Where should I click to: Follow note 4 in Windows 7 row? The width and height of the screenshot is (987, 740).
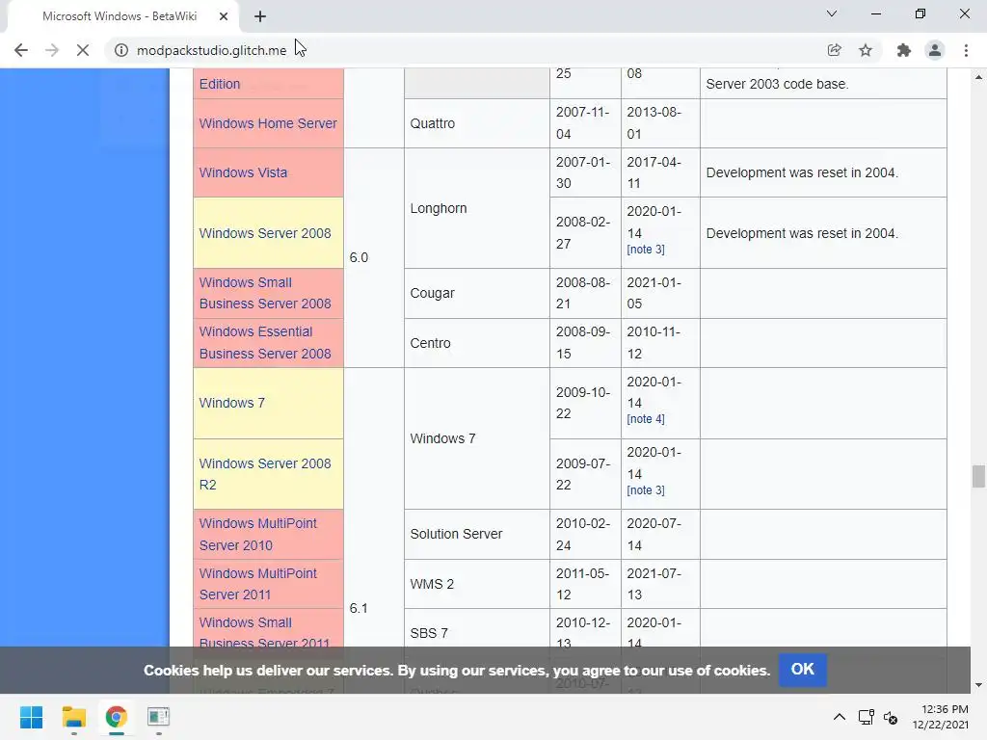coord(646,419)
